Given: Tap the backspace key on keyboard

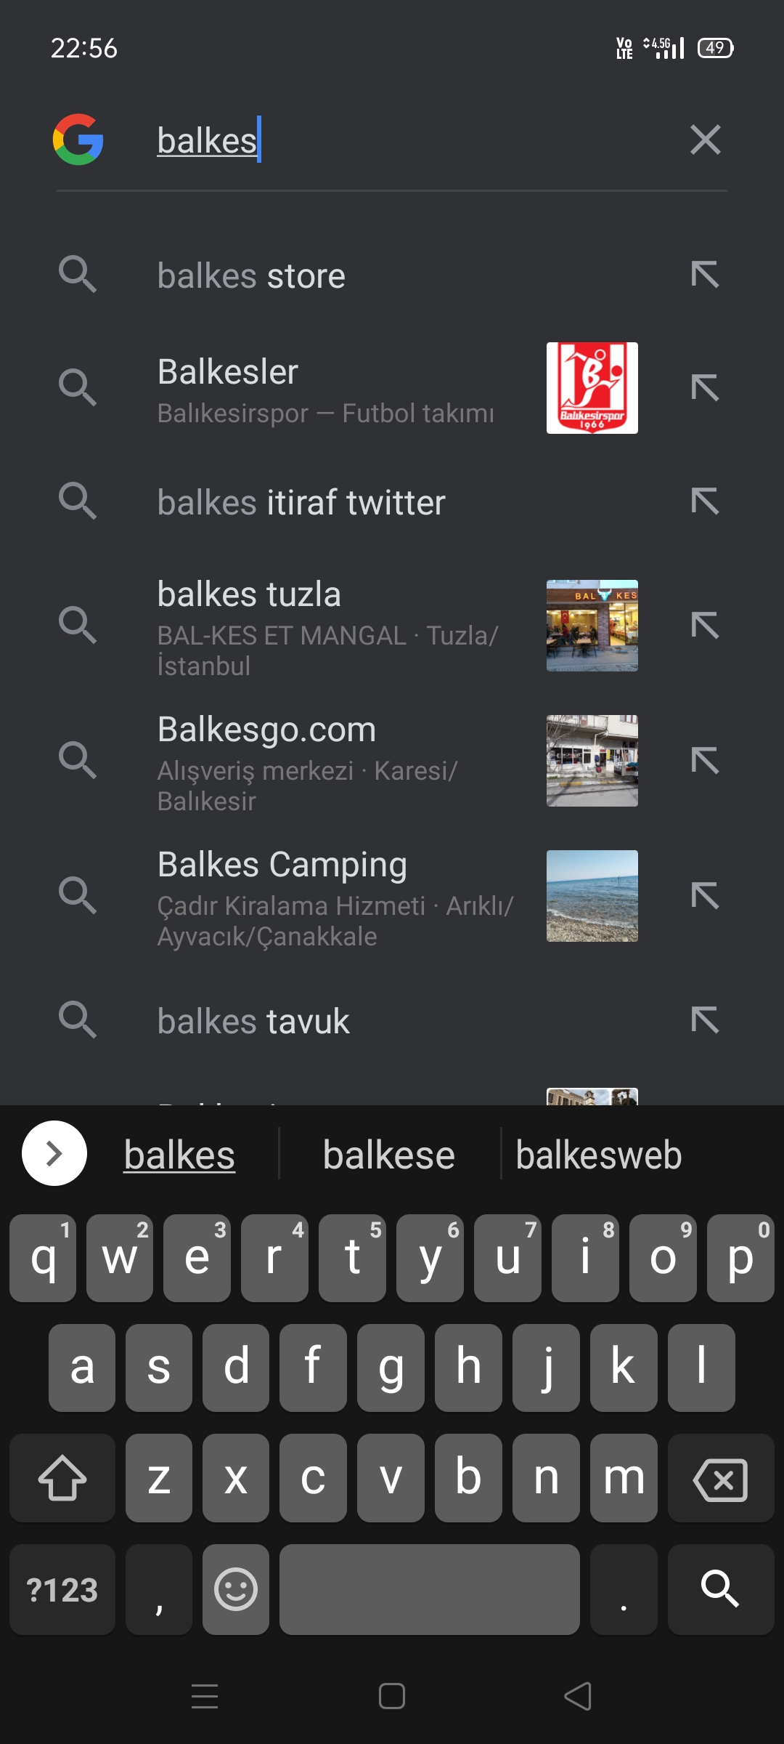Looking at the screenshot, I should 720,1478.
